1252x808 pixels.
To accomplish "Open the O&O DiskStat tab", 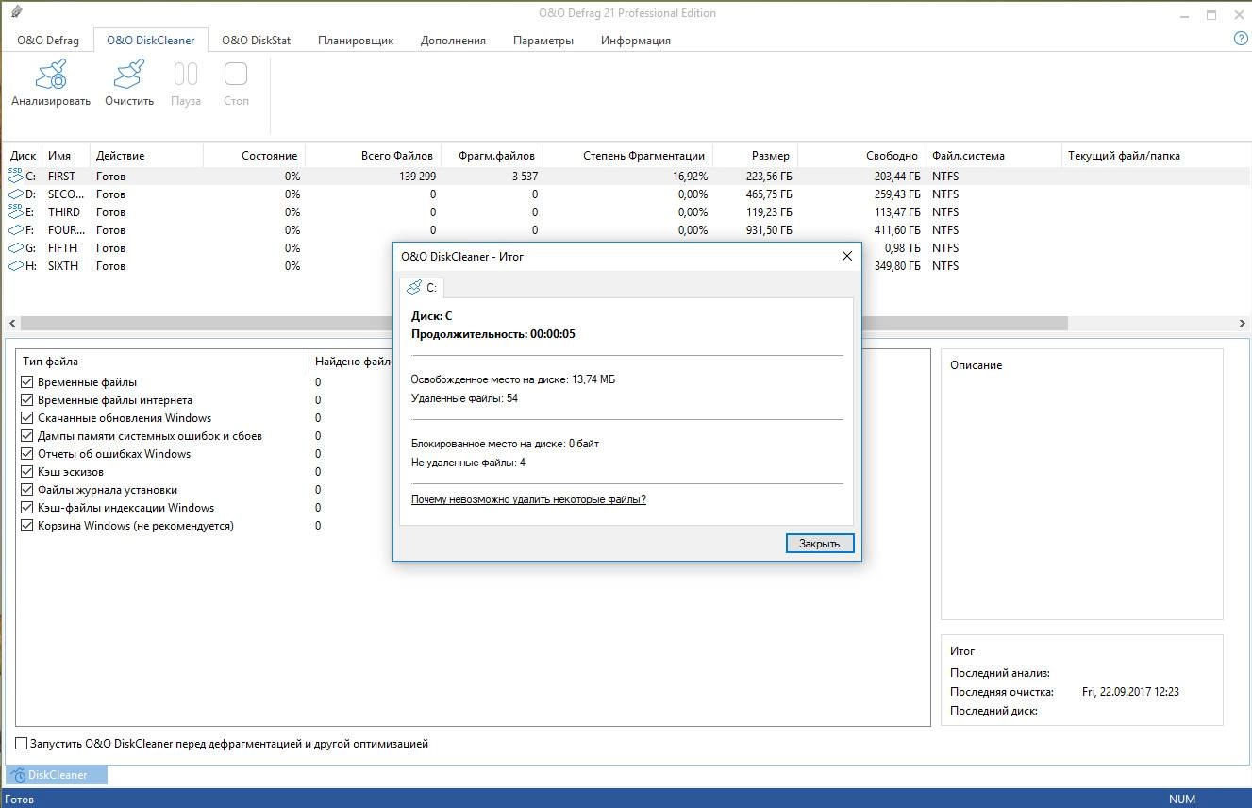I will click(256, 41).
